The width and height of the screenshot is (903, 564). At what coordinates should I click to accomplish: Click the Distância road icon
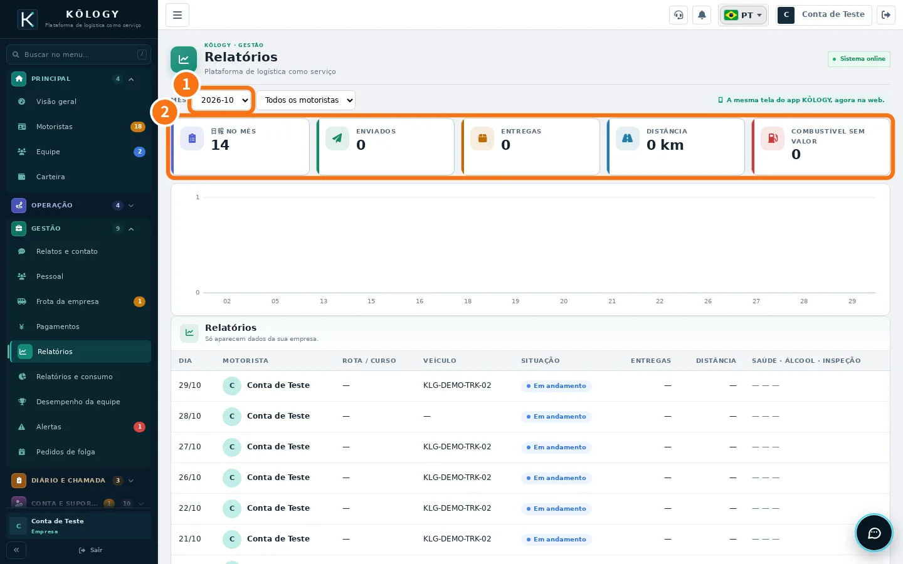coord(627,138)
